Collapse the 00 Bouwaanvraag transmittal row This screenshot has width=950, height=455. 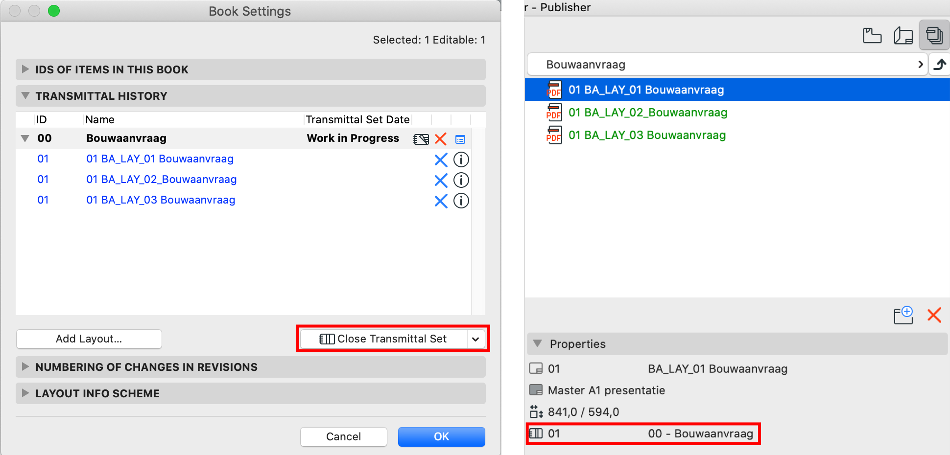coord(25,138)
